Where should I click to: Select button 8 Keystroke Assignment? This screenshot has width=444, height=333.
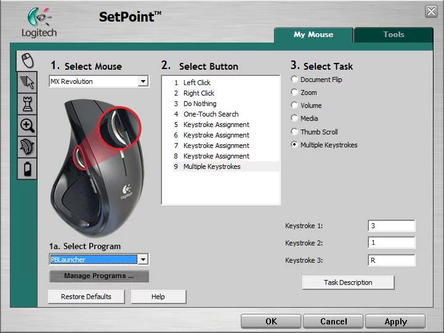[x=226, y=156]
